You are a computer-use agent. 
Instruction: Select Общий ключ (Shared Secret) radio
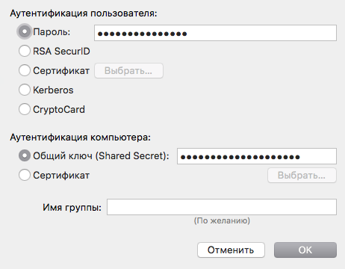coord(25,155)
